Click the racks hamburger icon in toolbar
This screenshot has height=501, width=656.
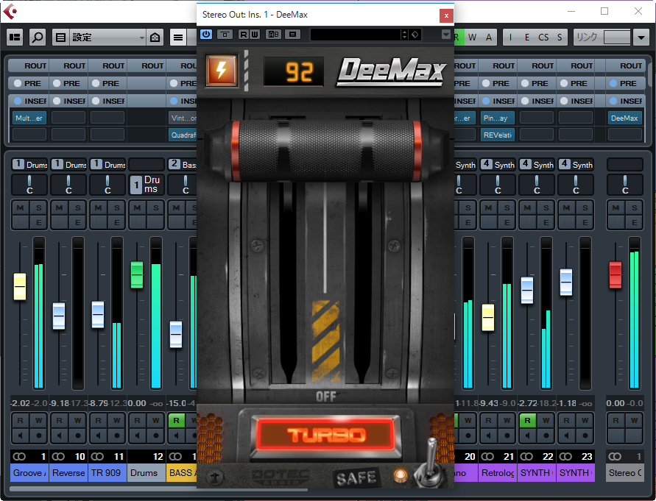click(x=178, y=38)
